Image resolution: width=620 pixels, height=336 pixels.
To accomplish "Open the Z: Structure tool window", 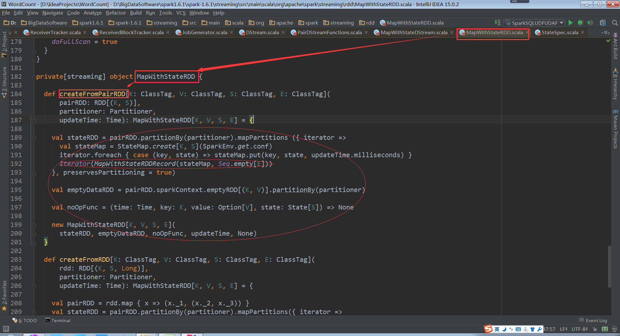I will pyautogui.click(x=4, y=82).
